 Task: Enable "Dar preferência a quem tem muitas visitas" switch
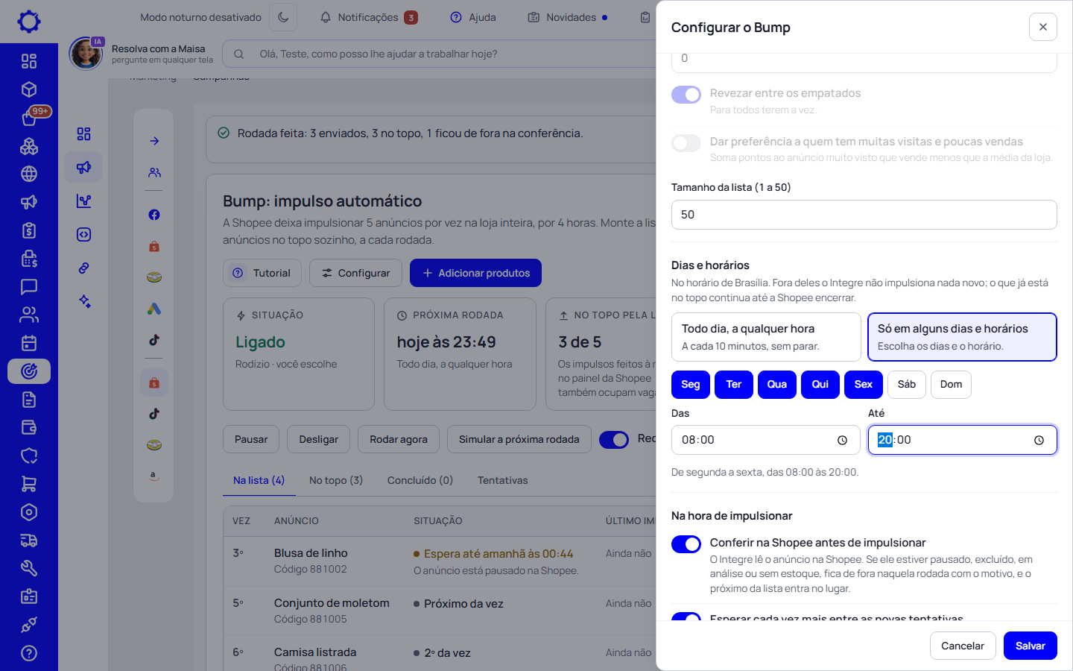pos(686,143)
